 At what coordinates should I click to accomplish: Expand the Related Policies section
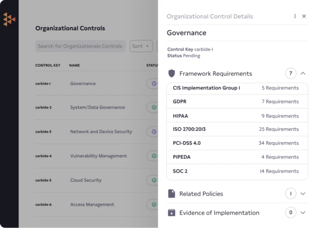tap(303, 194)
